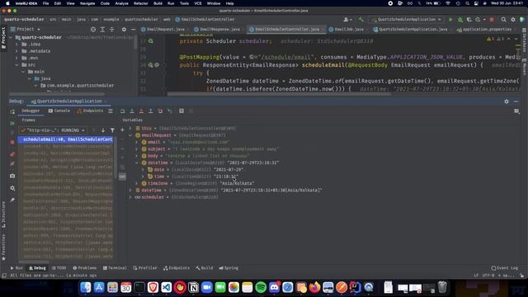Collapse the src folder
Viewport: 528px width, 297px height.
click(x=16, y=64)
